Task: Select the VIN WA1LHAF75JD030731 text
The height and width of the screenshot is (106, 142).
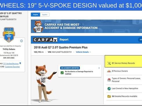Action: pos(62,52)
